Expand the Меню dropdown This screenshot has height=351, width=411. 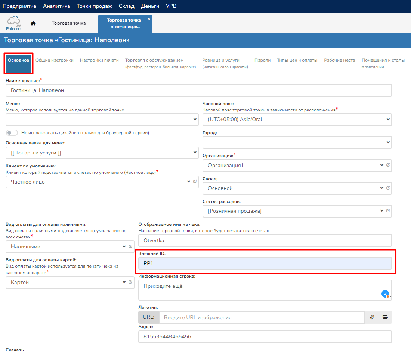pos(102,120)
